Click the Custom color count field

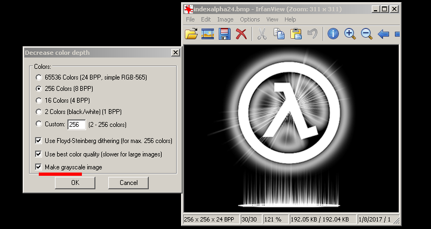pyautogui.click(x=77, y=125)
